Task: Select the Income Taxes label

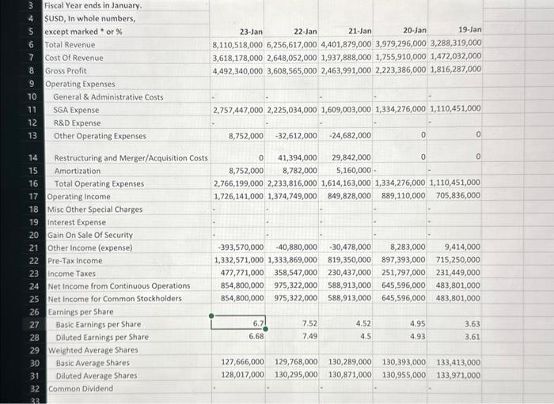Action: 72,274
